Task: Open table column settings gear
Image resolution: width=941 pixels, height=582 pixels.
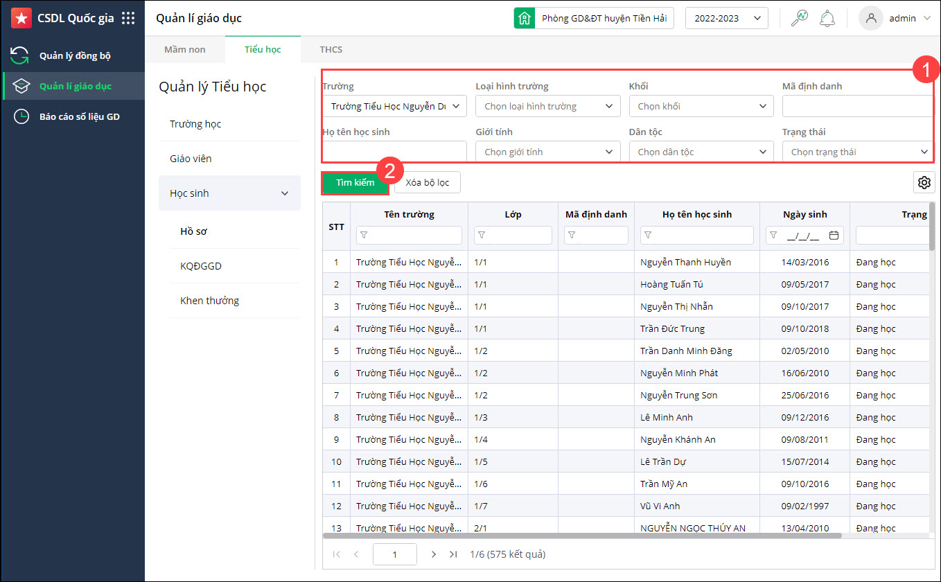Action: coord(924,182)
